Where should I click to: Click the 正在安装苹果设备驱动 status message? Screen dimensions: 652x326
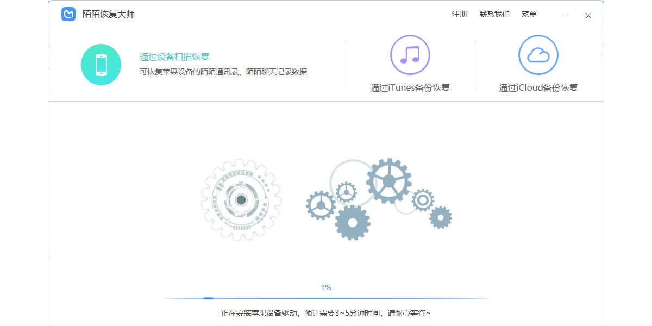click(326, 313)
